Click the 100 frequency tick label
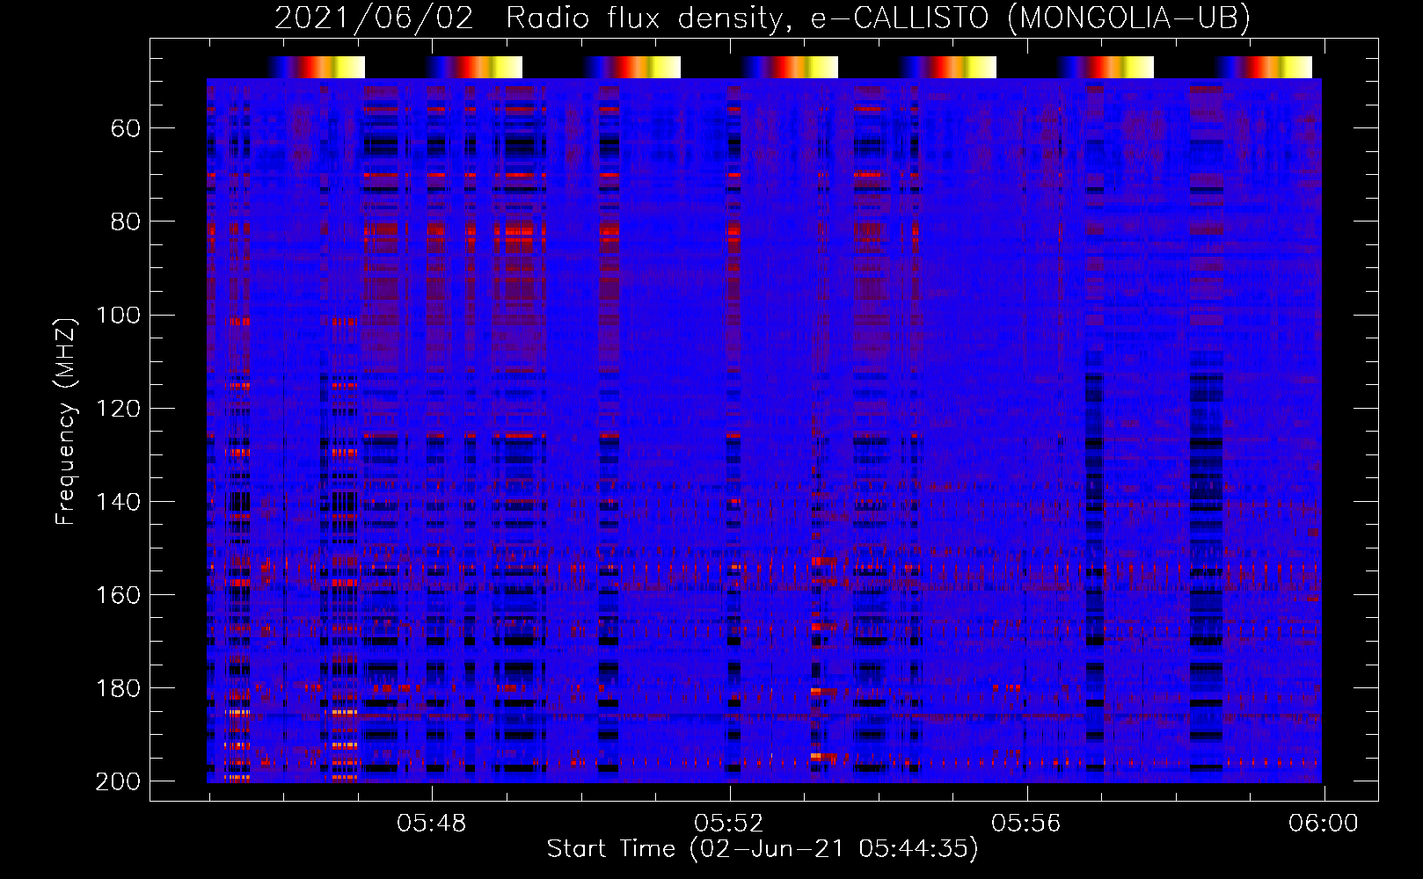1423x879 pixels. [x=119, y=315]
